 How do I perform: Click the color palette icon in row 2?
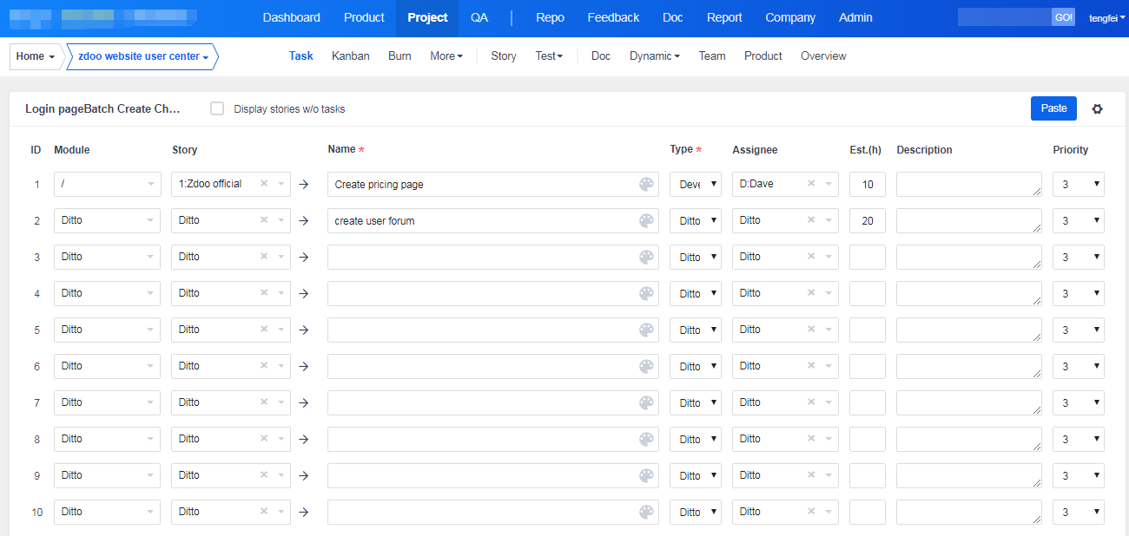[646, 220]
